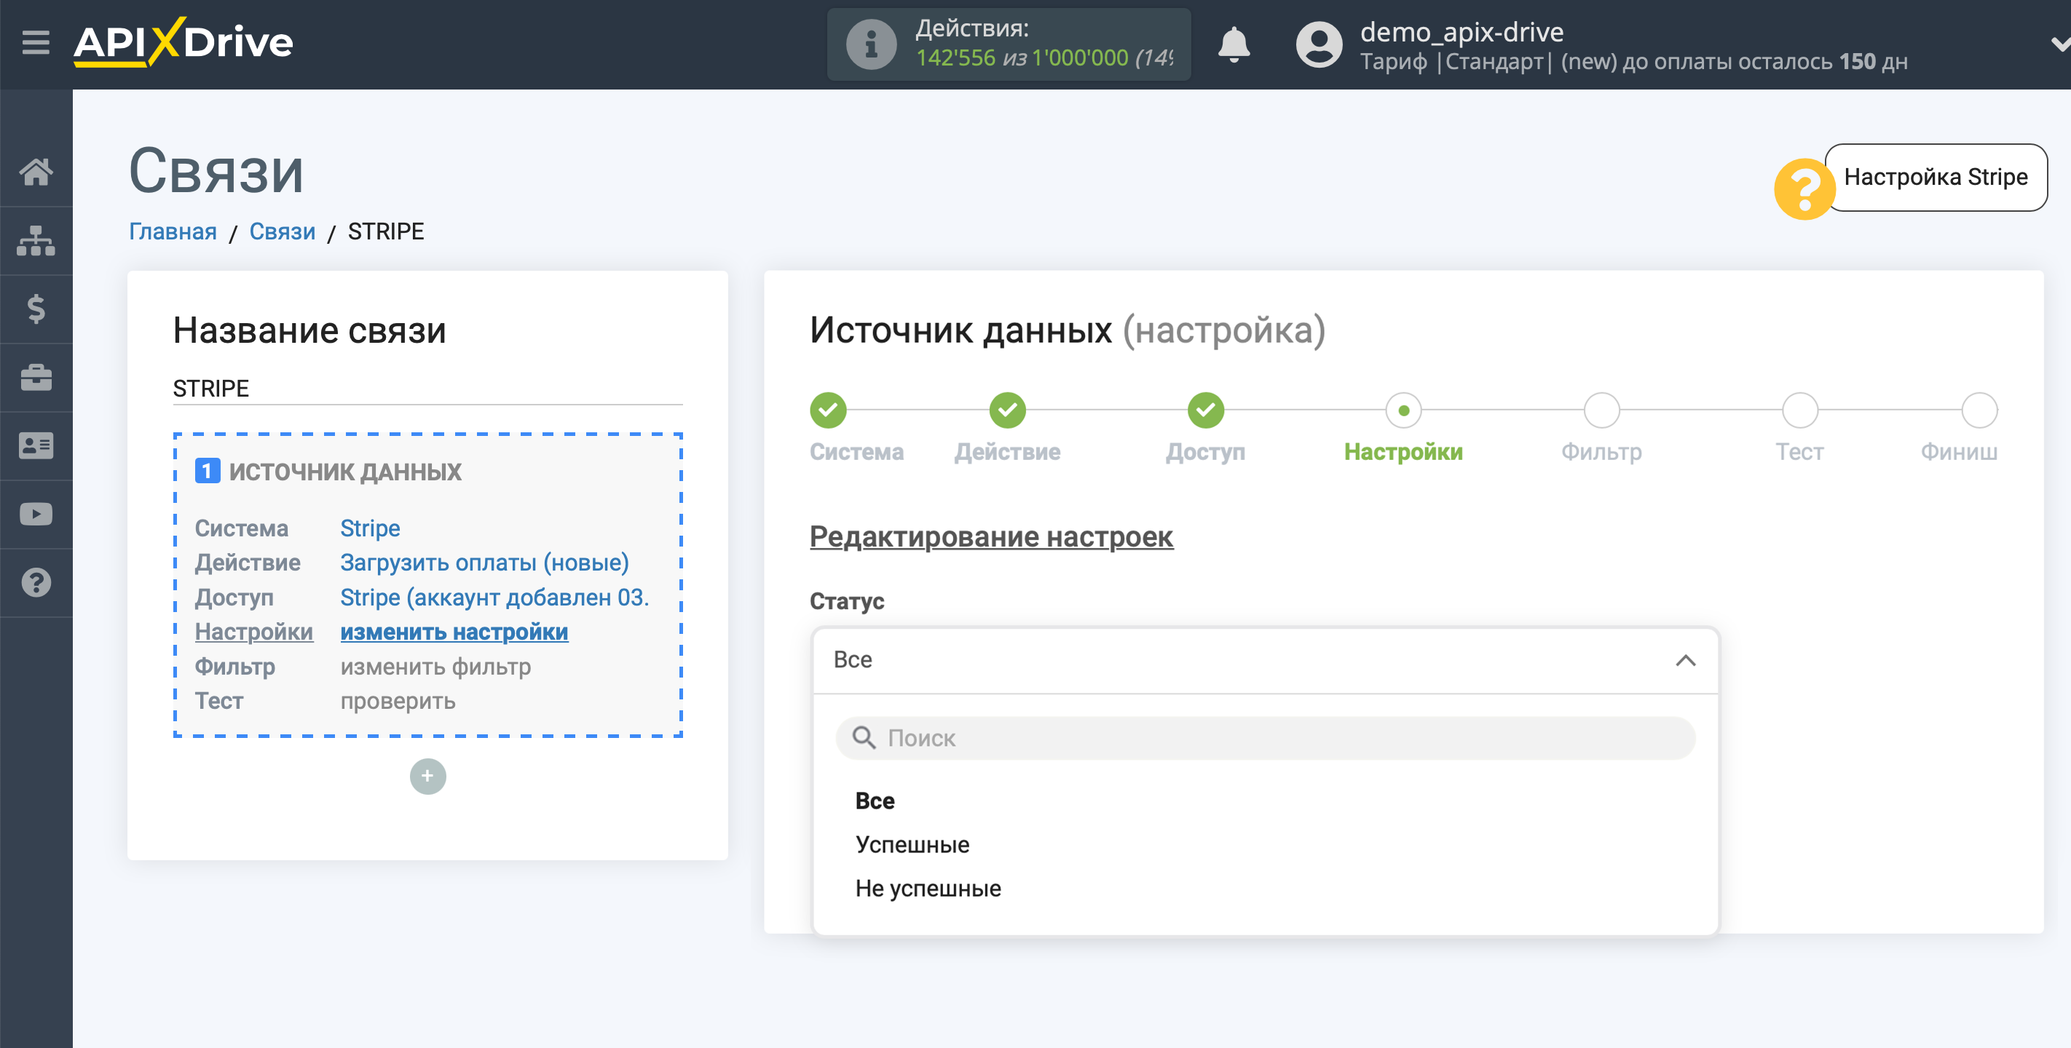Go to Связи breadcrumb
The height and width of the screenshot is (1048, 2071).
[x=283, y=231]
